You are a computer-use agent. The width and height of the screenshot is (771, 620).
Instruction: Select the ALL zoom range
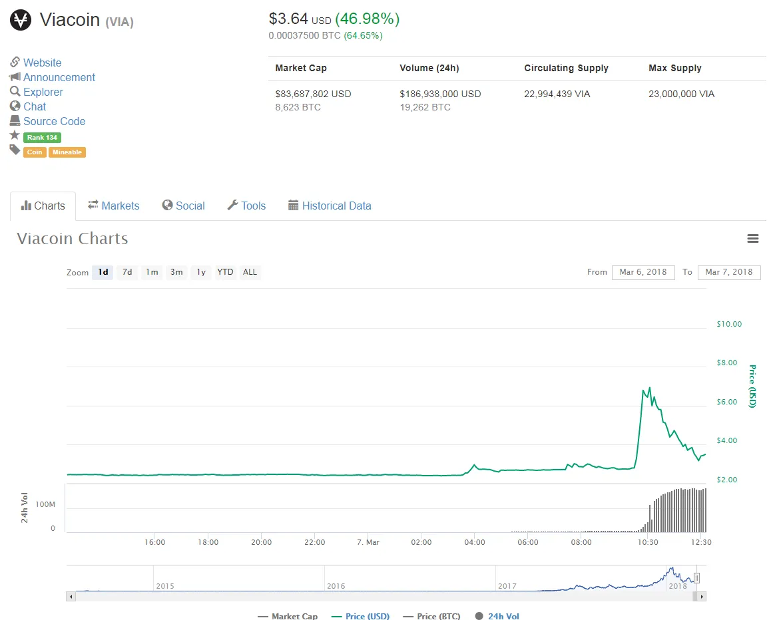point(250,272)
